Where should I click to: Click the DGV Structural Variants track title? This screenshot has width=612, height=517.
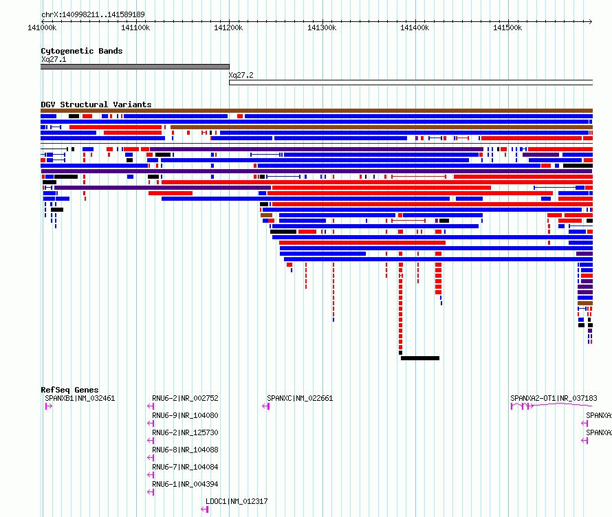[x=96, y=104]
